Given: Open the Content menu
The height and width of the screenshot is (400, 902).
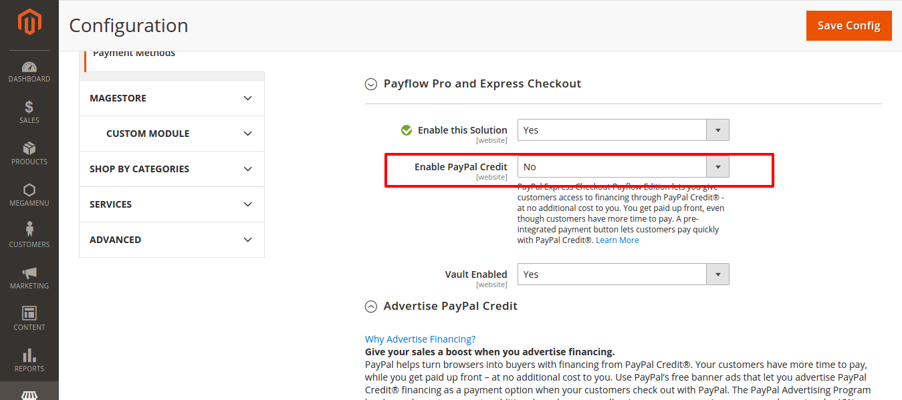Looking at the screenshot, I should click(x=29, y=320).
